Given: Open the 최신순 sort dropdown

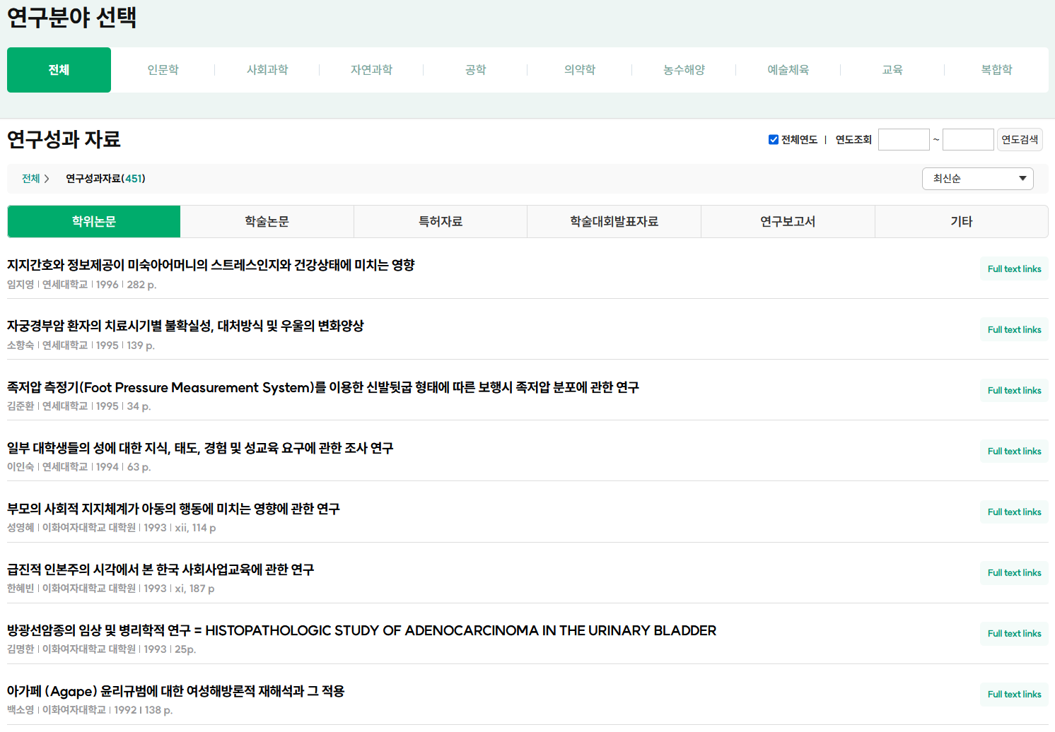Looking at the screenshot, I should coord(977,179).
